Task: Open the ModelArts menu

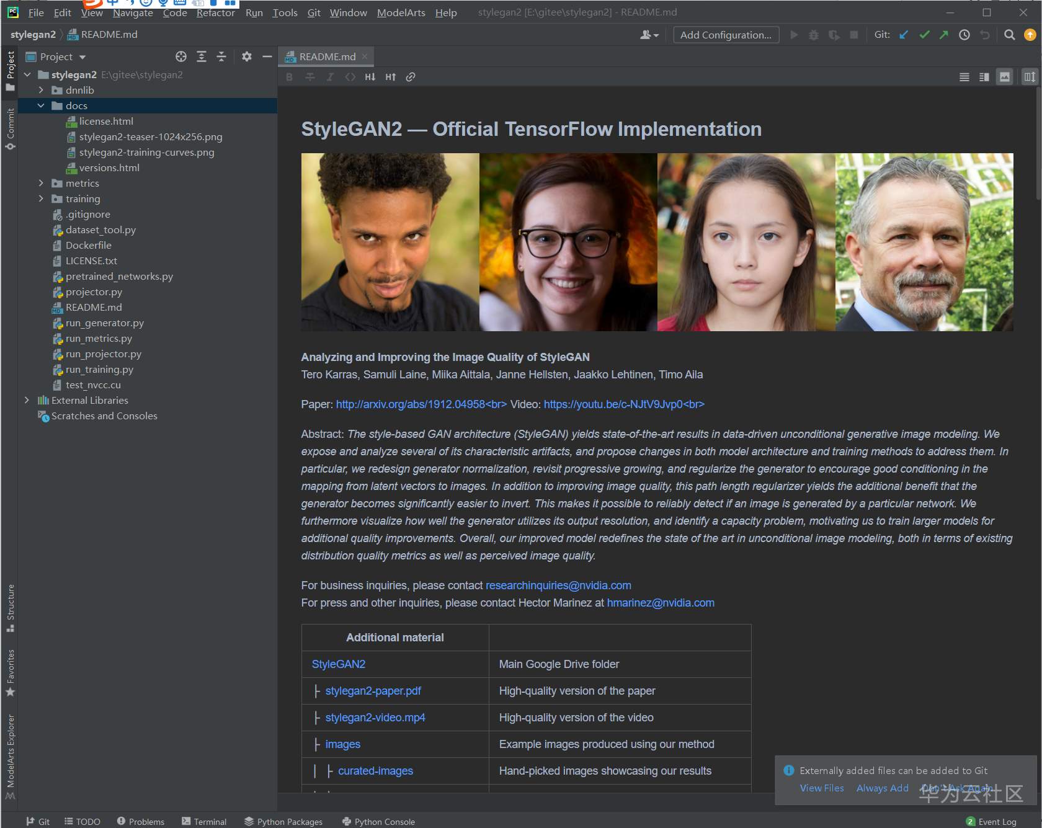Action: (x=401, y=12)
